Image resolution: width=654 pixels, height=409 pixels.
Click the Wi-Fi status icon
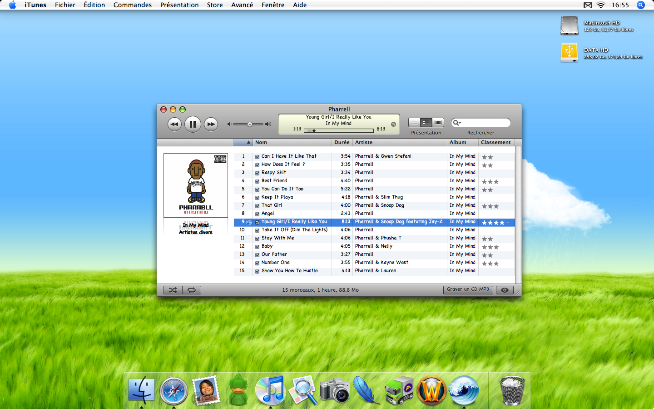(x=601, y=5)
